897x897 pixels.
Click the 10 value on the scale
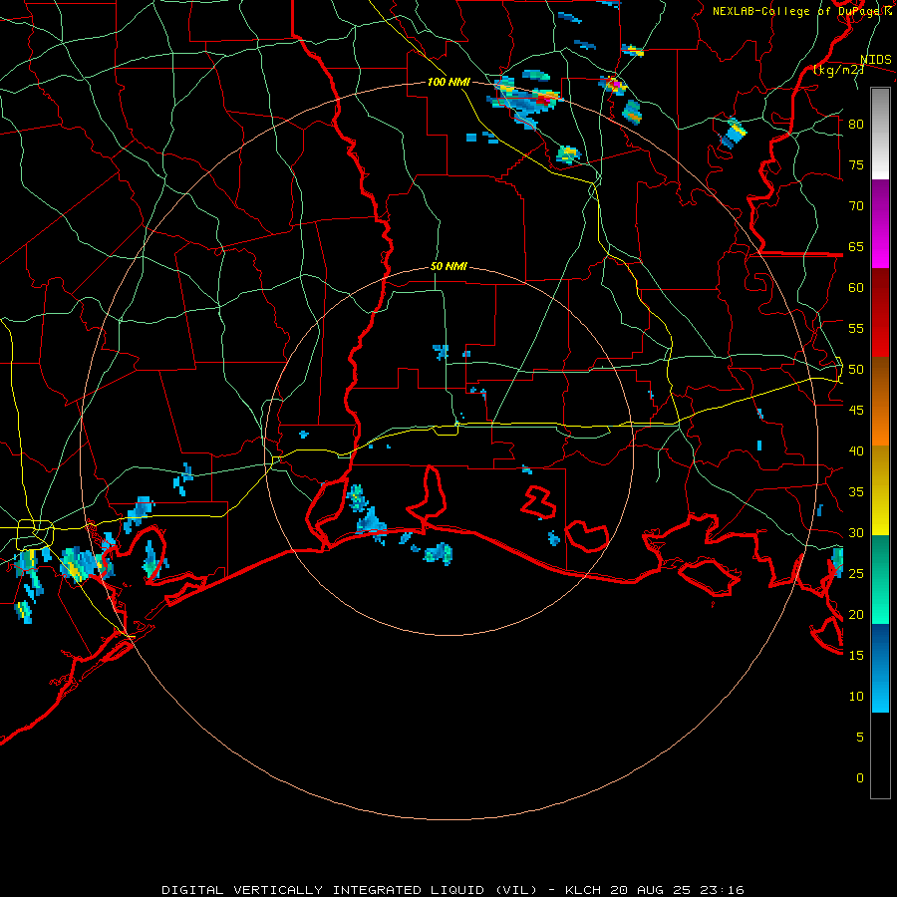(856, 697)
